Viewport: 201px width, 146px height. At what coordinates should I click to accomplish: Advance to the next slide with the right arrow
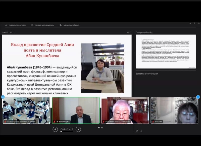78,129
